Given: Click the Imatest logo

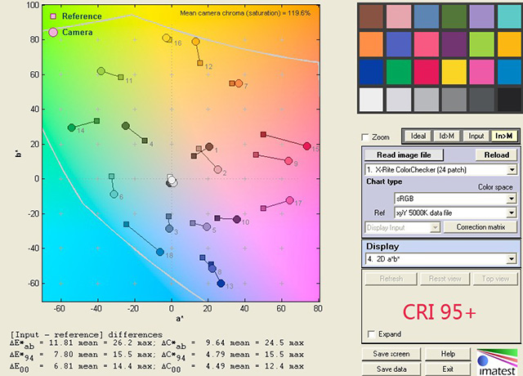Looking at the screenshot, I should [x=497, y=362].
